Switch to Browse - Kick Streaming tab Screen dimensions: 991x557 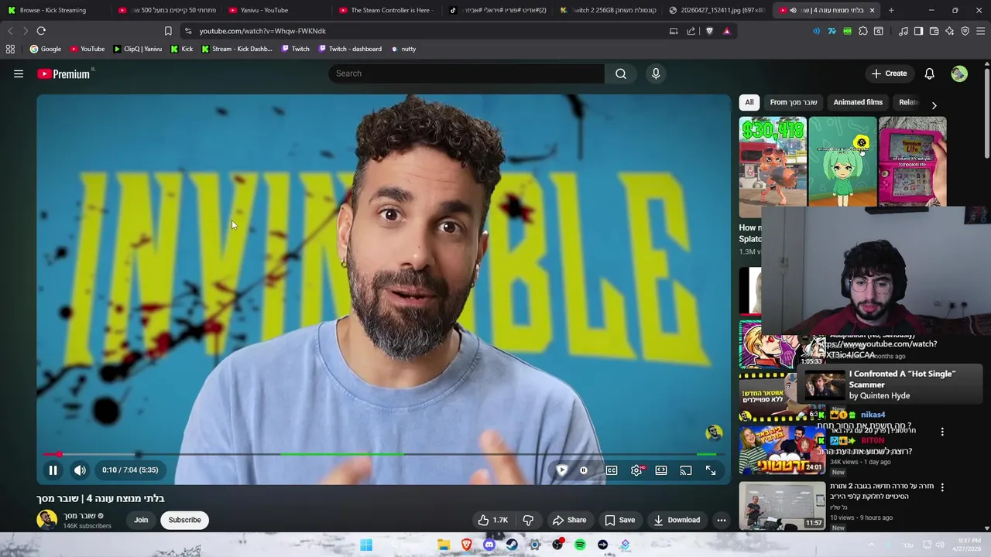click(x=54, y=10)
